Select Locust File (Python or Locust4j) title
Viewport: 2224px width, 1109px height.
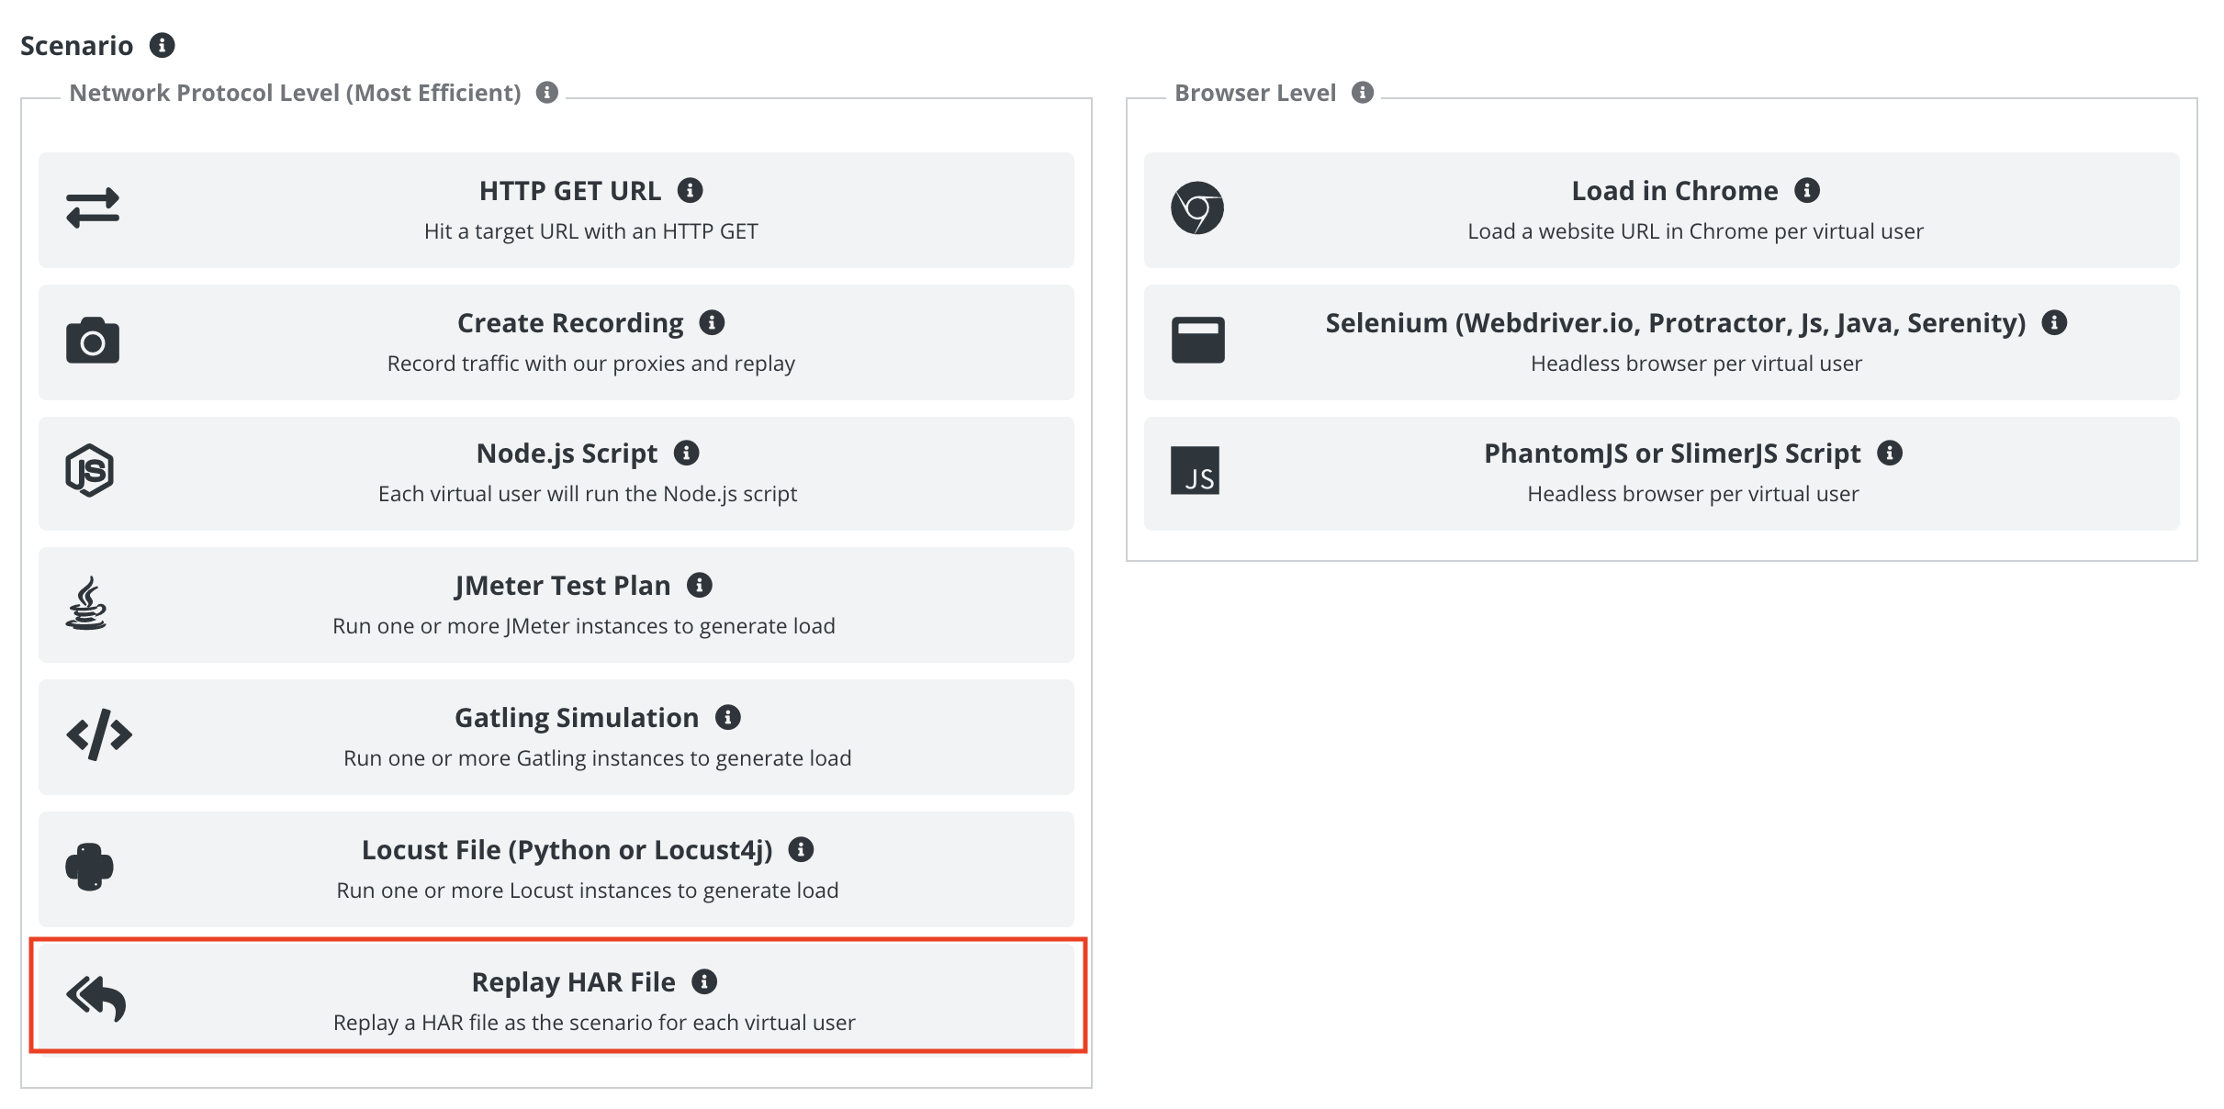[x=567, y=850]
